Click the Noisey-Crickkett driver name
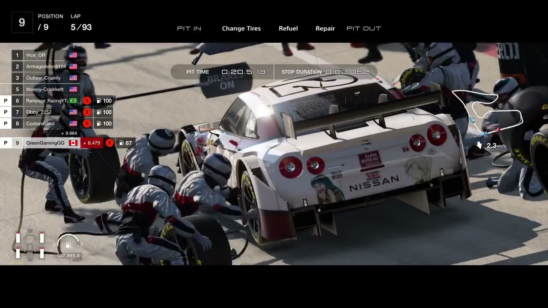Screen dimensions: 548x308 (45, 89)
